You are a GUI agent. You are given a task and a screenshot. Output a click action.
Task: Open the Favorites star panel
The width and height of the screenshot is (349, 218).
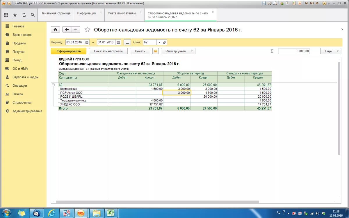tap(15, 15)
